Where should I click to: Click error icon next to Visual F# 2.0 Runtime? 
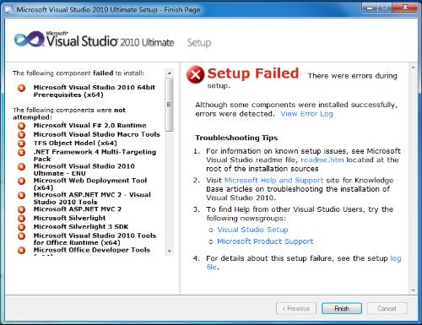pyautogui.click(x=21, y=126)
